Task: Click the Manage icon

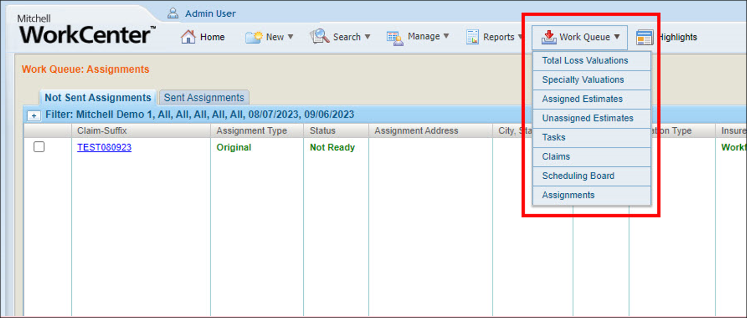Action: click(x=395, y=37)
